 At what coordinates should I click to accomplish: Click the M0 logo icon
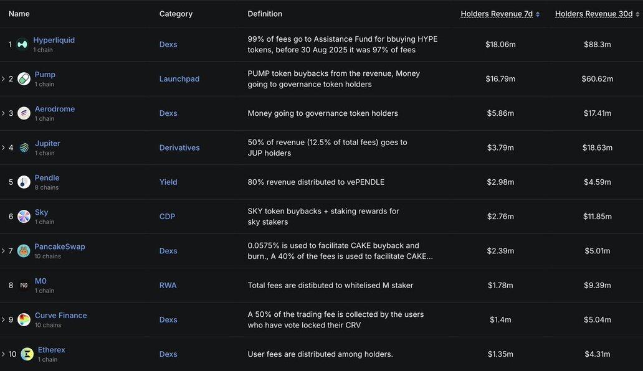24,285
